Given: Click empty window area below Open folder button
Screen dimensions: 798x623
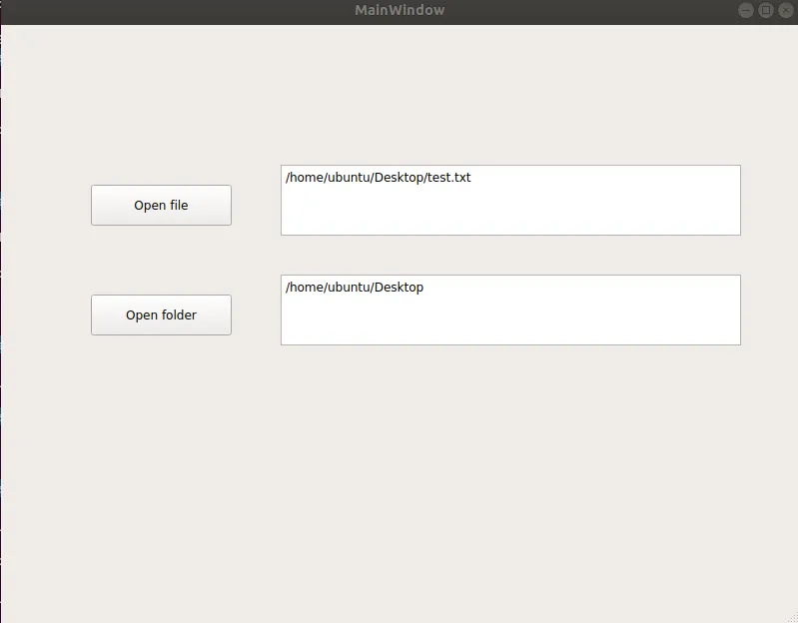Looking at the screenshot, I should pyautogui.click(x=161, y=449).
